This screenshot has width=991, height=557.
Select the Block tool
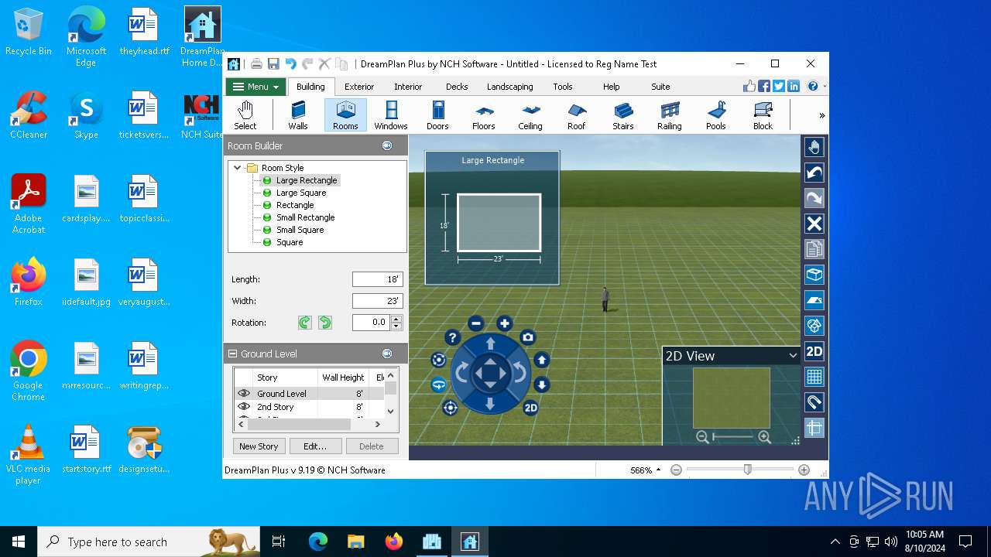tap(763, 115)
